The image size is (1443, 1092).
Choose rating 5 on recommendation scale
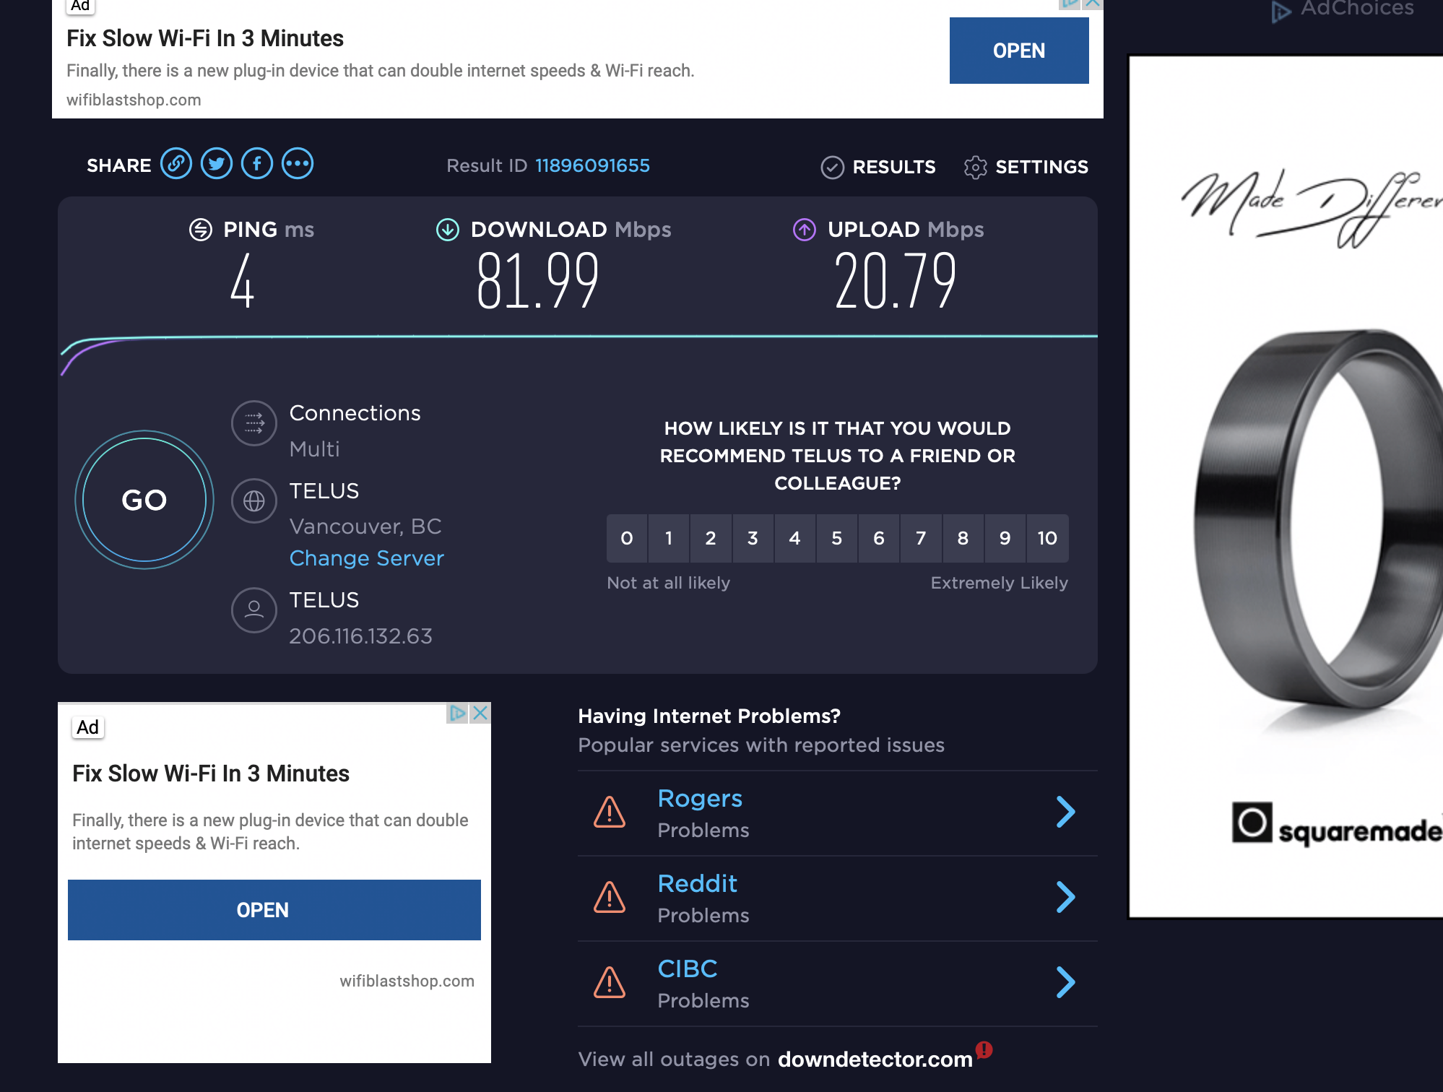tap(837, 538)
